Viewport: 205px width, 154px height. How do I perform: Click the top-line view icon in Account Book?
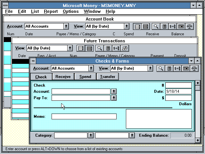click(137, 27)
